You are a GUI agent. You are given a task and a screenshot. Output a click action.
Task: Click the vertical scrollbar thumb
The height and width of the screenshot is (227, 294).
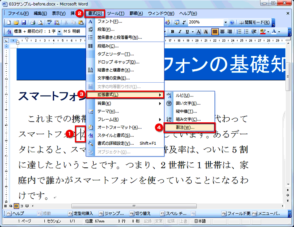point(288,77)
